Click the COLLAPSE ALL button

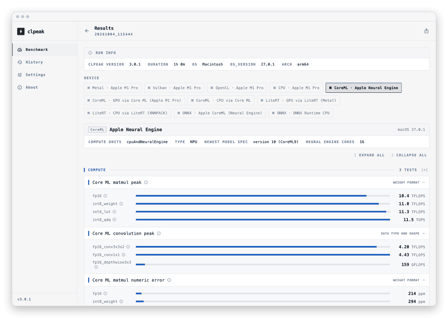409,155
